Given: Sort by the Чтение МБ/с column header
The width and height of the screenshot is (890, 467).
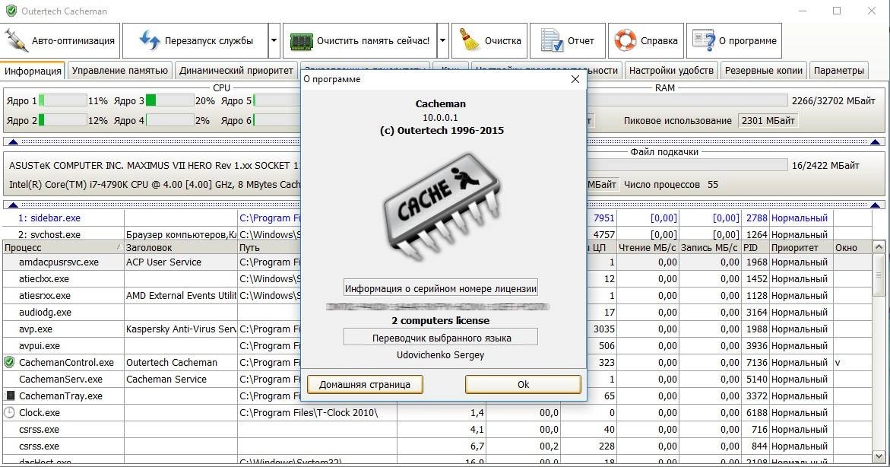Looking at the screenshot, I should [x=648, y=248].
